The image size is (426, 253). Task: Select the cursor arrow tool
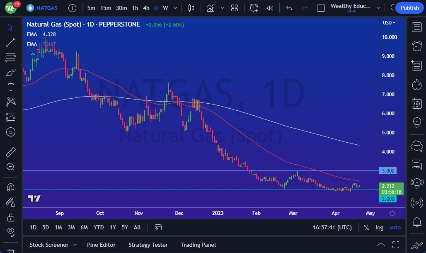click(x=10, y=27)
